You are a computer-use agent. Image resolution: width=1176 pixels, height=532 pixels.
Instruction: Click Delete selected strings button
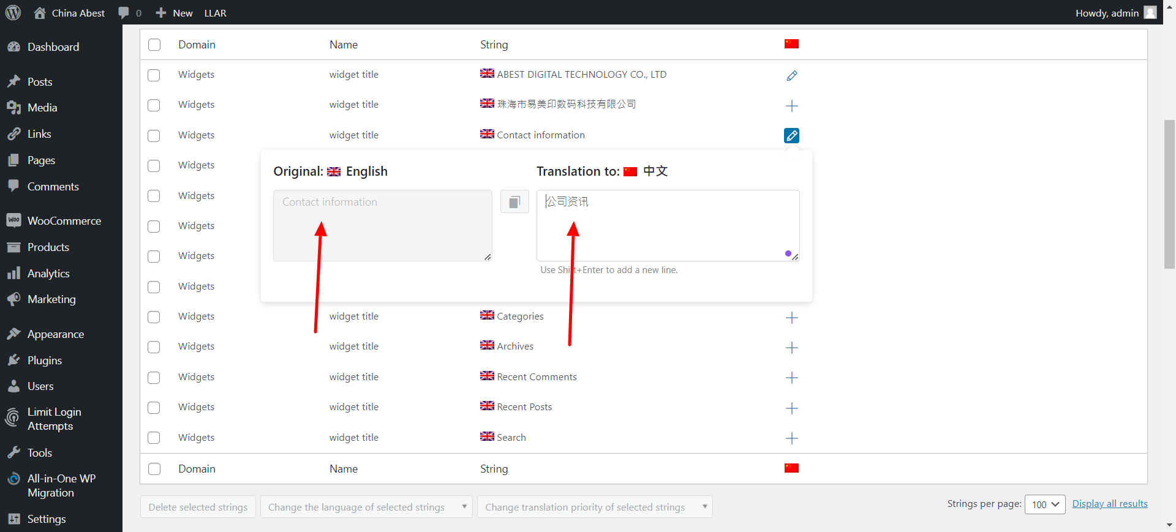[x=198, y=507]
